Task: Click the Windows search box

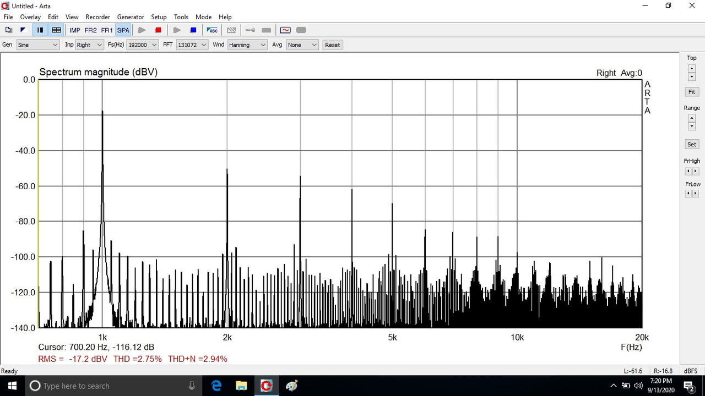Action: tap(112, 386)
